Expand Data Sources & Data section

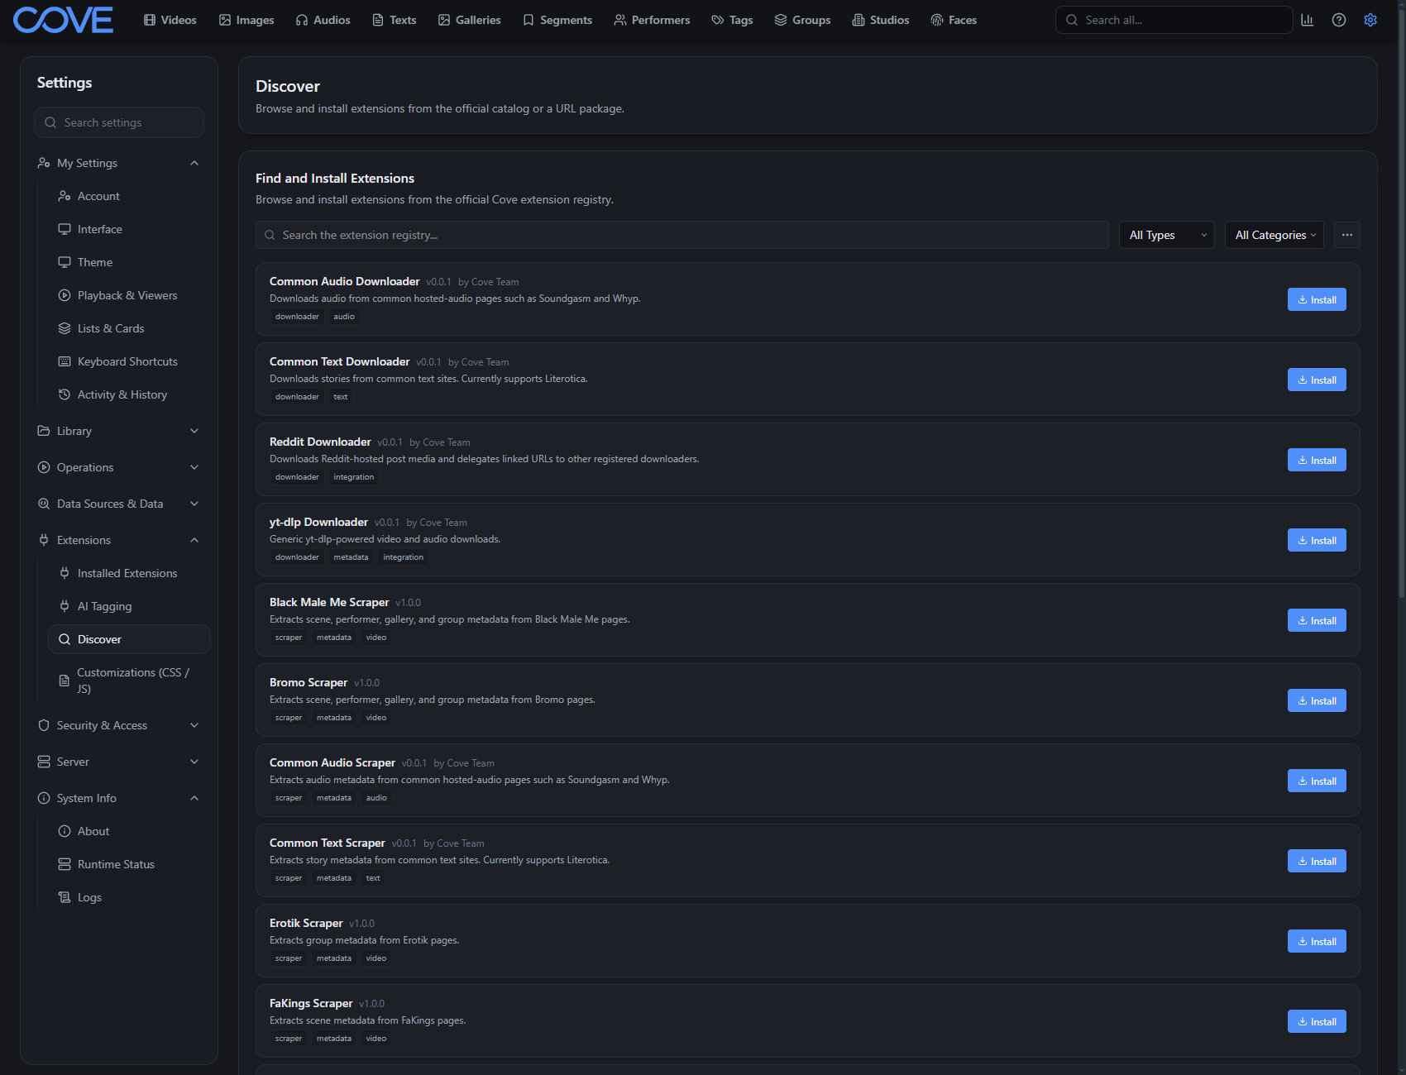pyautogui.click(x=119, y=504)
